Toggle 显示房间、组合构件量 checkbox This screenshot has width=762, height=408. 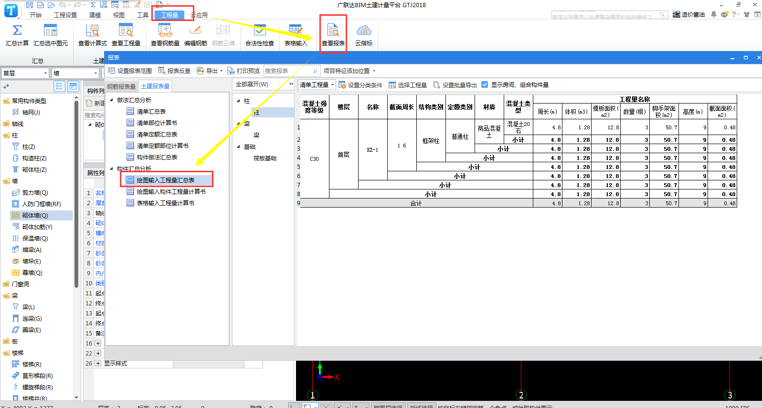[485, 84]
